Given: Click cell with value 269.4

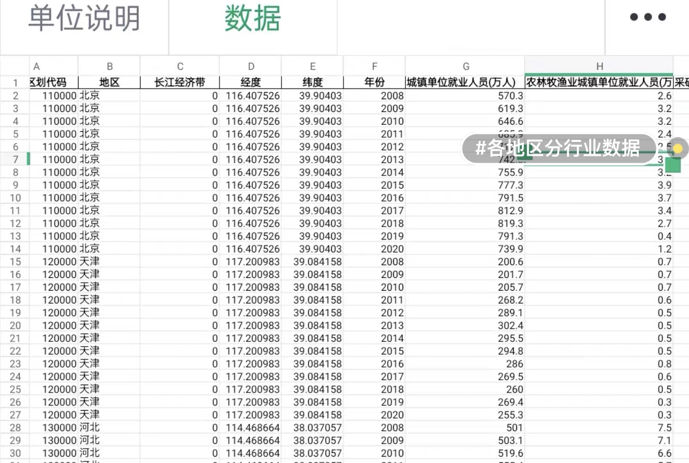Looking at the screenshot, I should coord(465,402).
